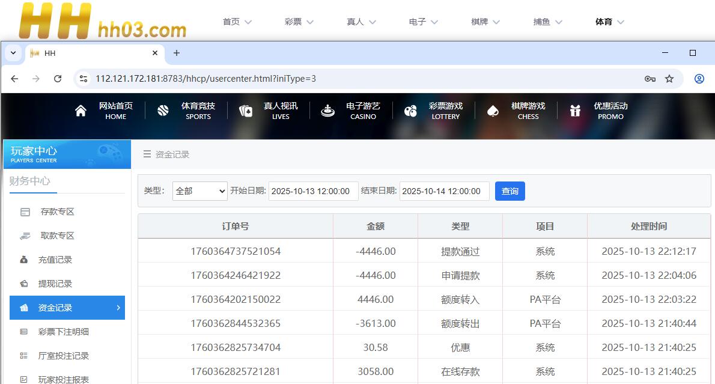Go to 彩票下注明细 in the sidebar
This screenshot has width=715, height=384.
tap(63, 332)
